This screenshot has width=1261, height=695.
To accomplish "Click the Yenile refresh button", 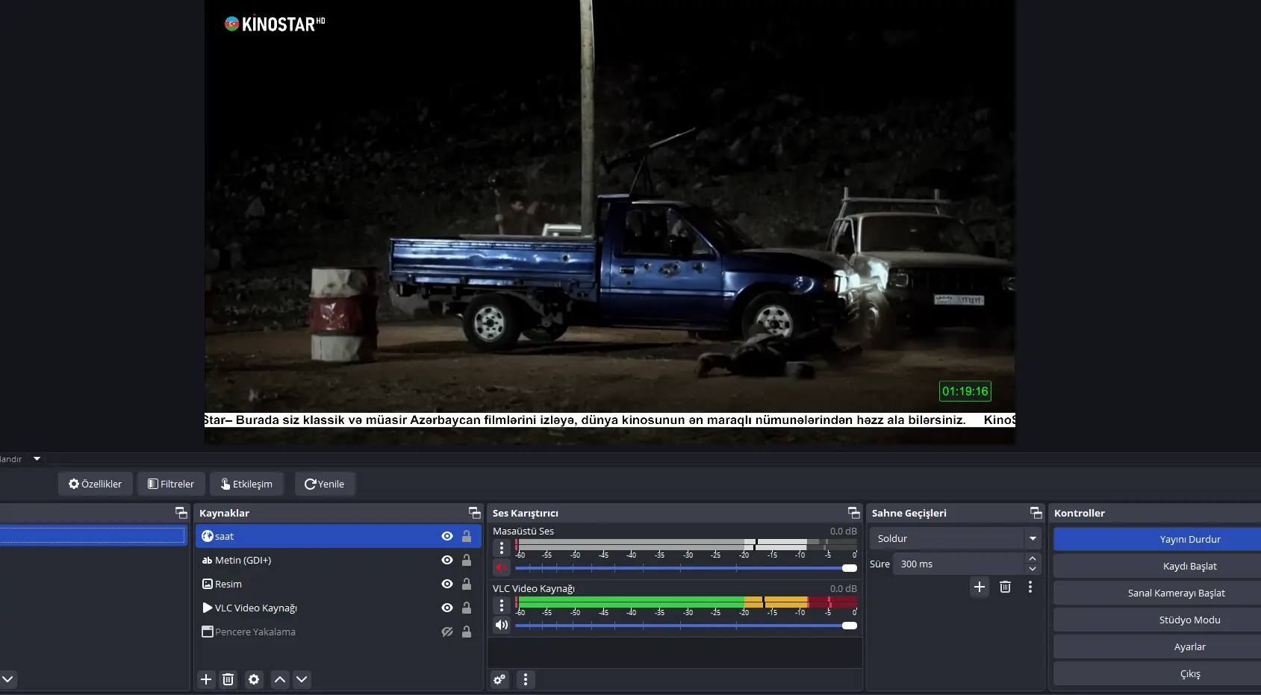I will [x=325, y=484].
